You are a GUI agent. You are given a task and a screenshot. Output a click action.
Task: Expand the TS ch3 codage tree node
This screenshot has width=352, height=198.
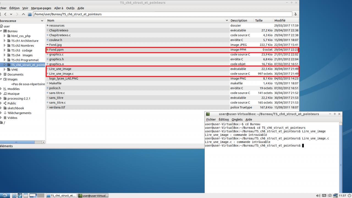(5, 50)
